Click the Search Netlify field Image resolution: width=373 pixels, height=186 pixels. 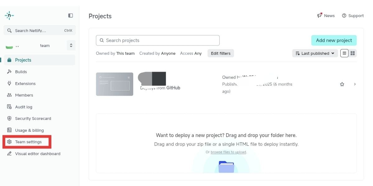(x=40, y=31)
